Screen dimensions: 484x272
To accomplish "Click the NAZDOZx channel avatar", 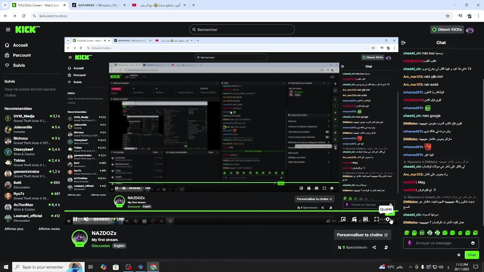I will (x=79, y=238).
